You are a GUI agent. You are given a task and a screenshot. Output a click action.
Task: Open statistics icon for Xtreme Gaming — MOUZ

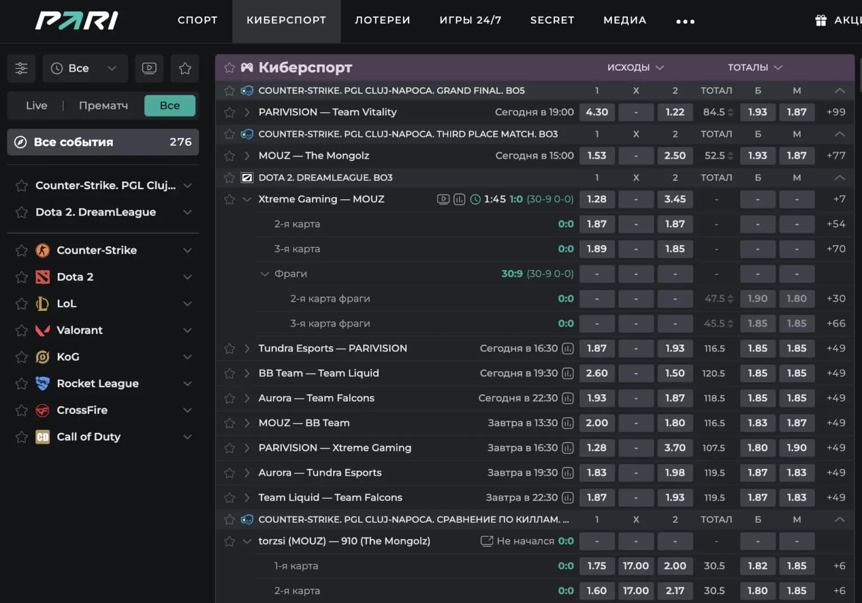click(459, 199)
